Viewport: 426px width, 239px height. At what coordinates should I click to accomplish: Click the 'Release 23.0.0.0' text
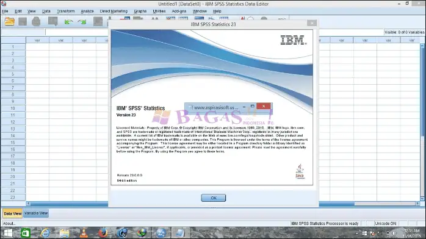click(x=129, y=175)
